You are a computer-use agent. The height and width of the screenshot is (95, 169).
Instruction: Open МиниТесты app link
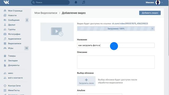(x=14, y=90)
